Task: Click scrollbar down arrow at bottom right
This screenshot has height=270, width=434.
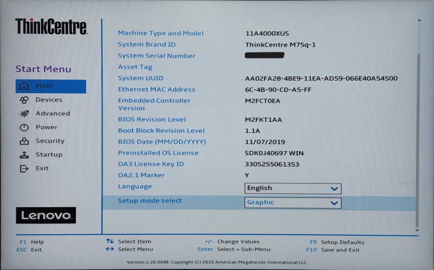Action: click(417, 231)
